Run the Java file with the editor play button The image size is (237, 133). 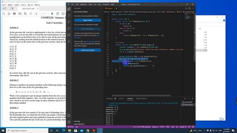click(x=186, y=8)
